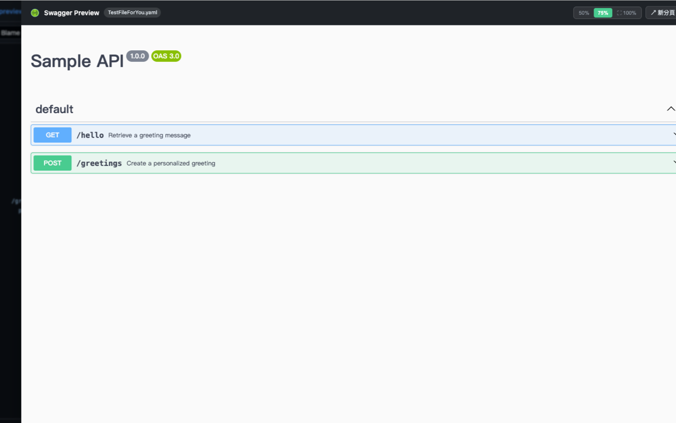The height and width of the screenshot is (423, 676).
Task: Expand the POST /greetings row arrow
Action: pyautogui.click(x=674, y=163)
